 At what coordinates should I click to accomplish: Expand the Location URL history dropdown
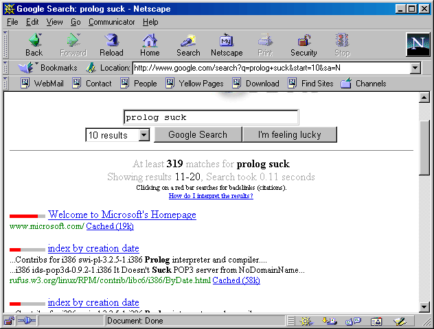(415, 68)
